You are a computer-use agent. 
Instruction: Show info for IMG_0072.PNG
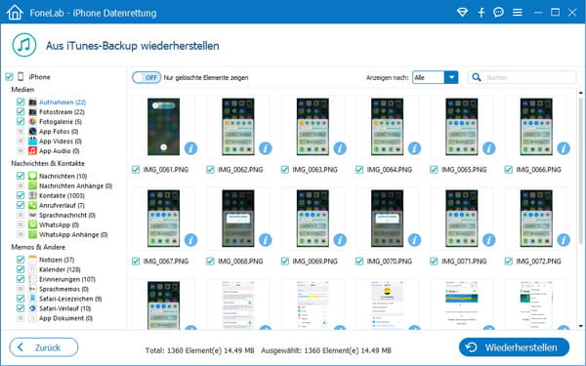point(564,240)
